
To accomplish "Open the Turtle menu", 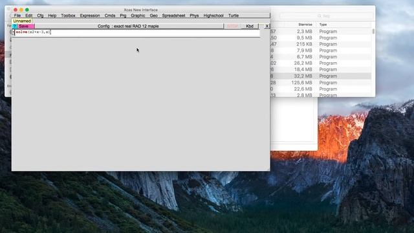I will click(234, 16).
